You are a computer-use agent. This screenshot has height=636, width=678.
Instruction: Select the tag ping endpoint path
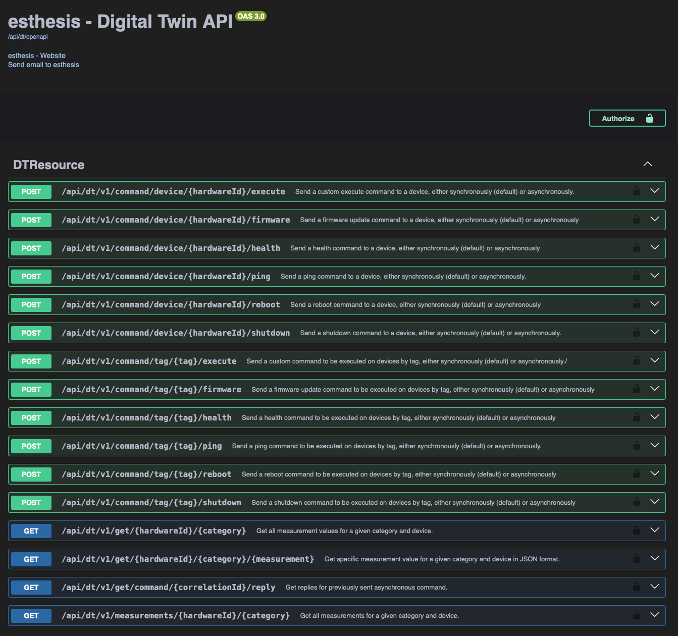[x=141, y=446]
